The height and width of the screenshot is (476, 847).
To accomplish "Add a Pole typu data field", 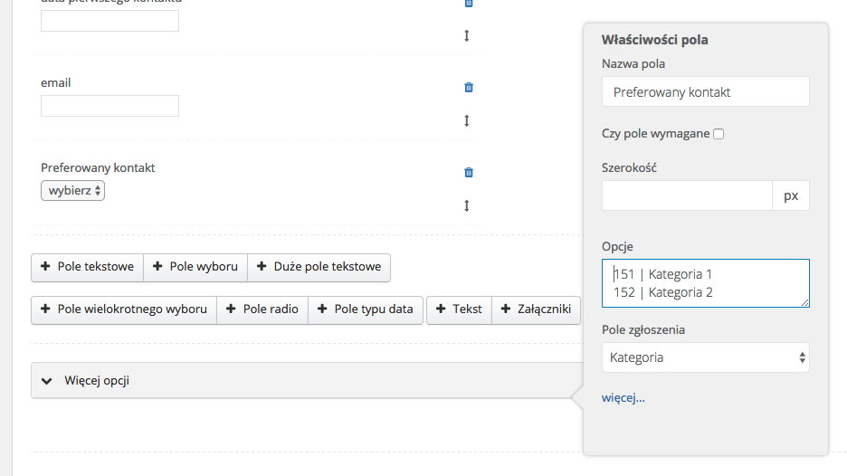I will coord(365,309).
